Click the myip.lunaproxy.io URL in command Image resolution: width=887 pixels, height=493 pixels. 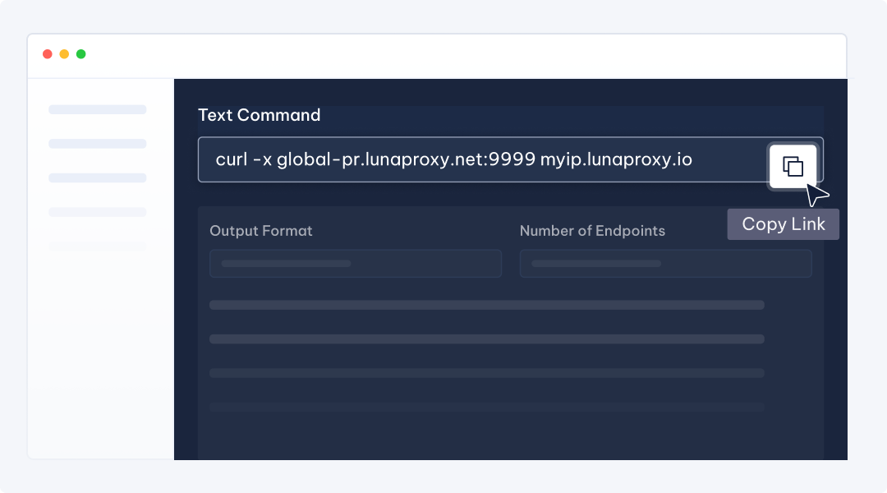click(616, 159)
